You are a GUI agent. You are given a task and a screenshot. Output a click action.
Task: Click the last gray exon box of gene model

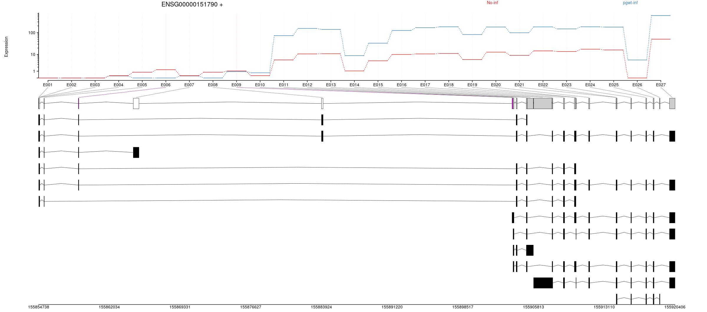(x=672, y=103)
